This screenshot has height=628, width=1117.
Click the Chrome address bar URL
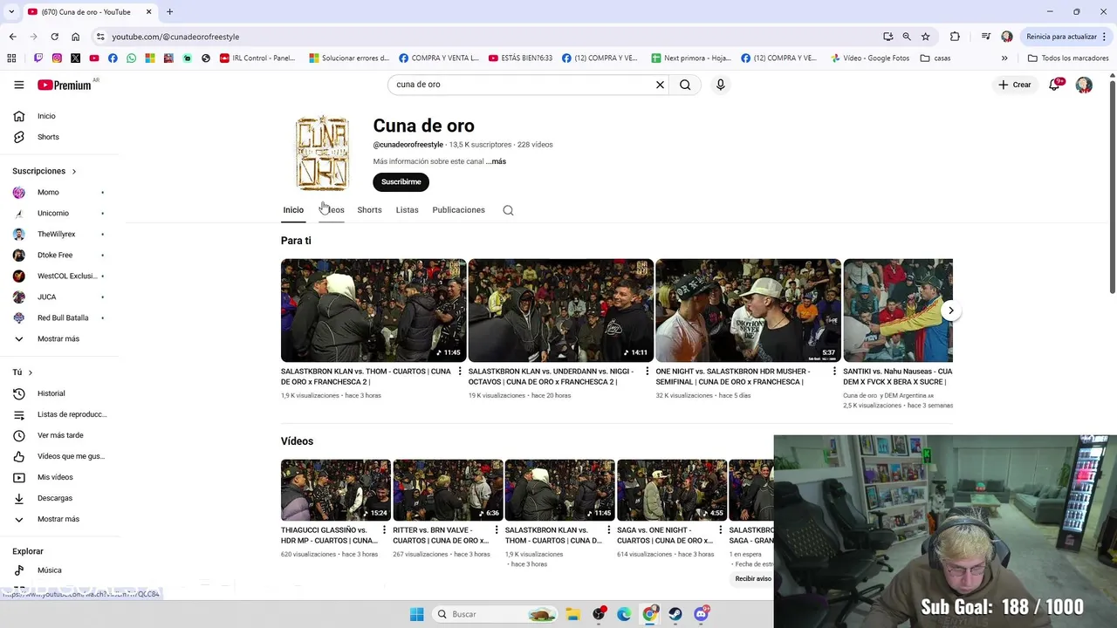point(175,37)
